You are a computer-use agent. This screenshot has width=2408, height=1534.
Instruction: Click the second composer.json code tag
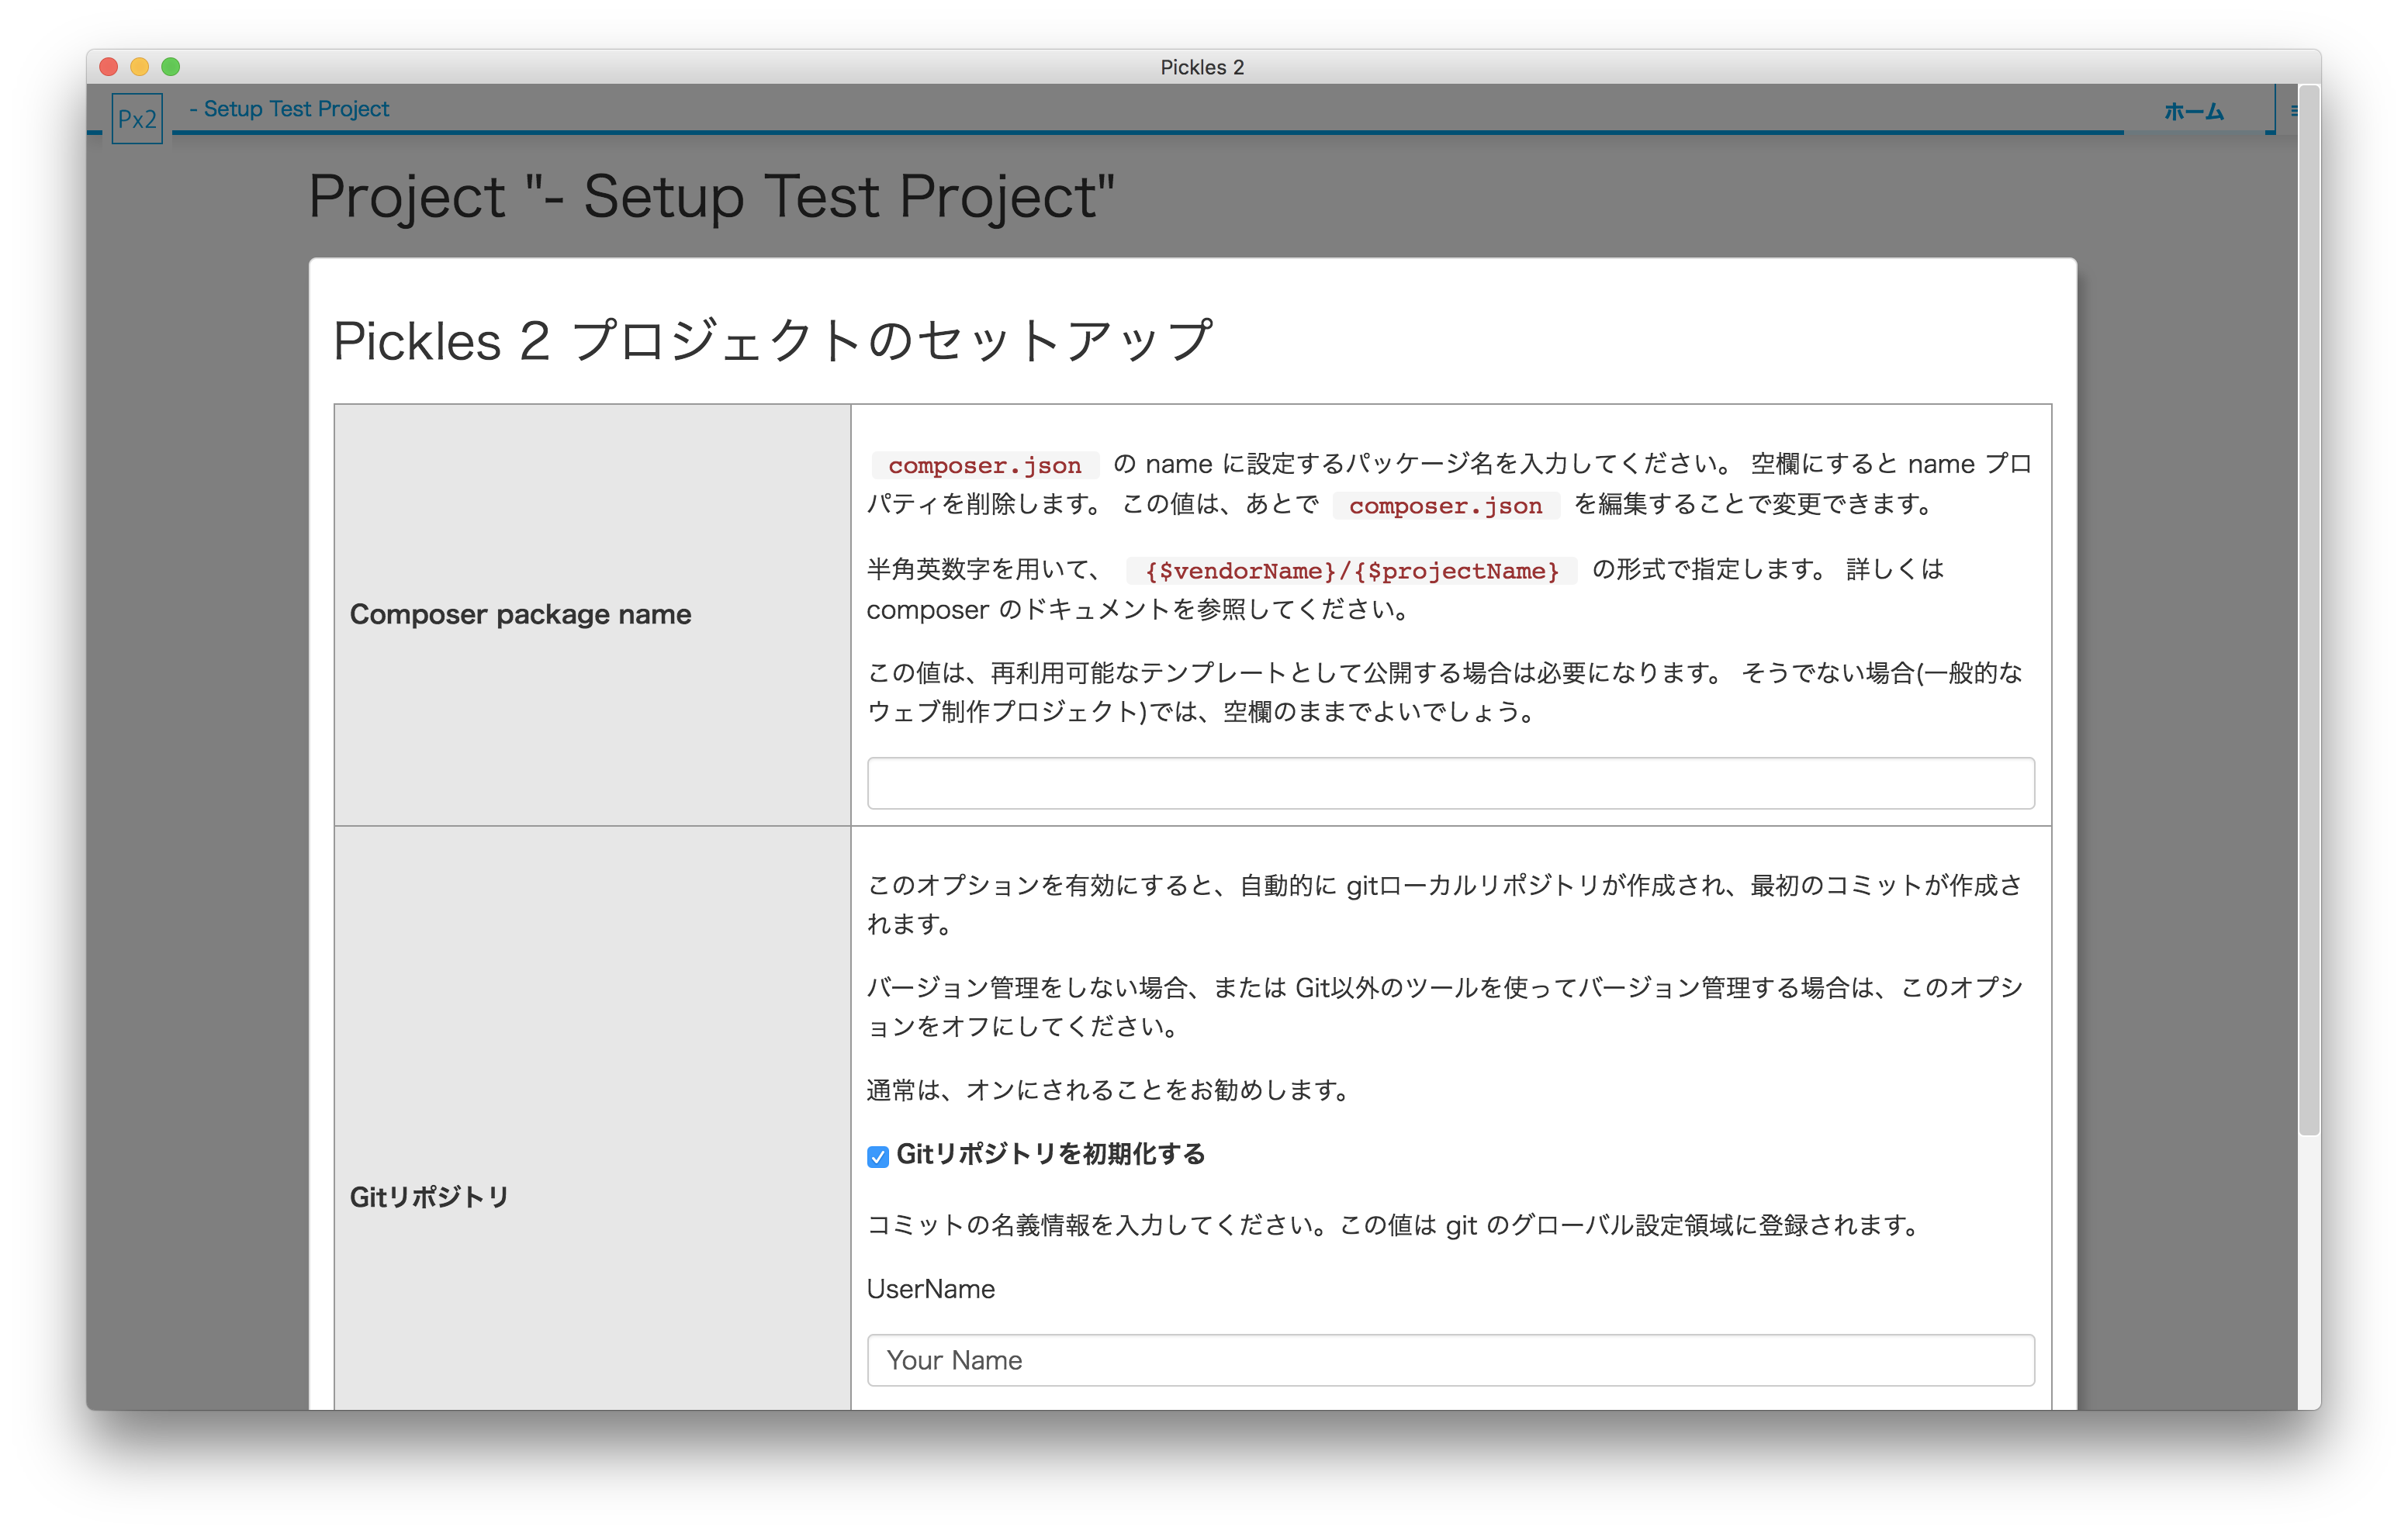1445,506
